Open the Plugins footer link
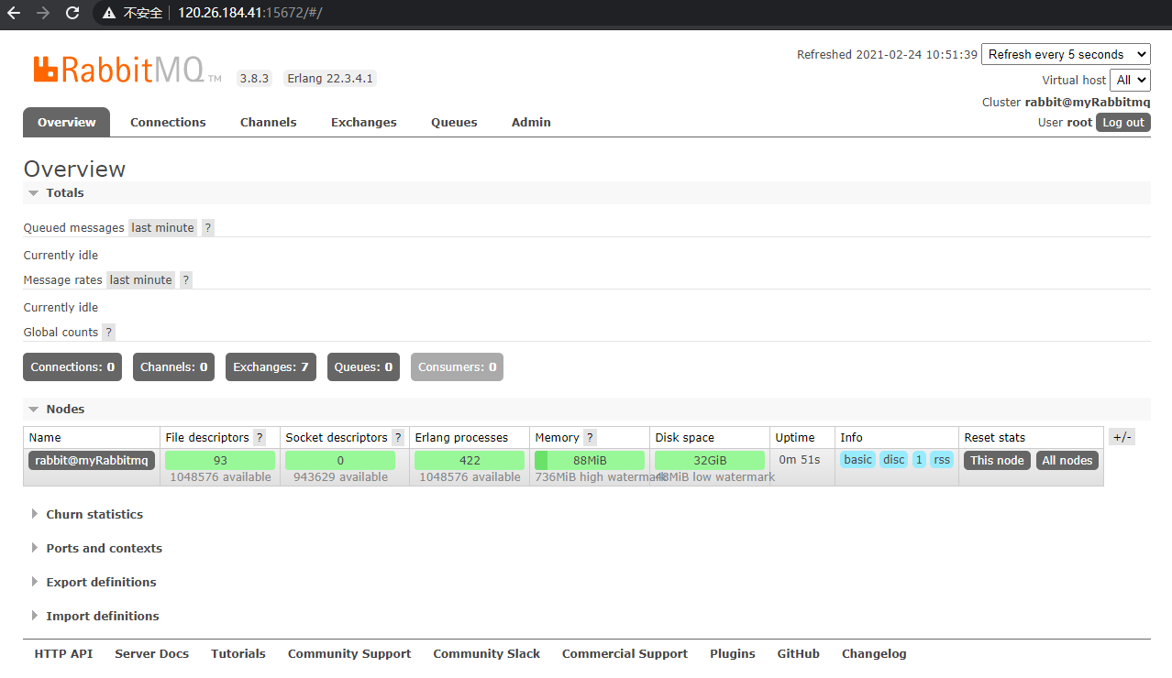The image size is (1172, 678). click(x=733, y=653)
